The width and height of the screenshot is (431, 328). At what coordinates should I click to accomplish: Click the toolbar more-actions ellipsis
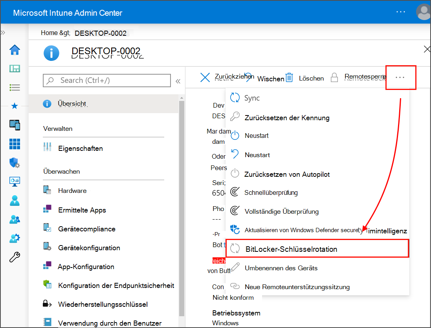pos(400,77)
